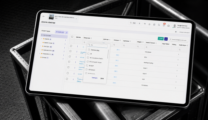Screen dimensions: 208x120
Task: Click the user avatar picture
Action: [175, 26]
